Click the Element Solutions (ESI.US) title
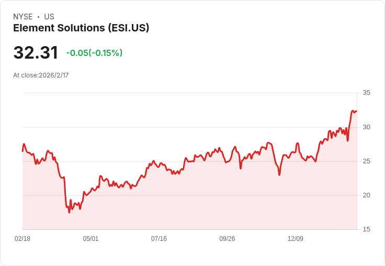Image resolution: width=385 pixels, height=266 pixels. 81,28
